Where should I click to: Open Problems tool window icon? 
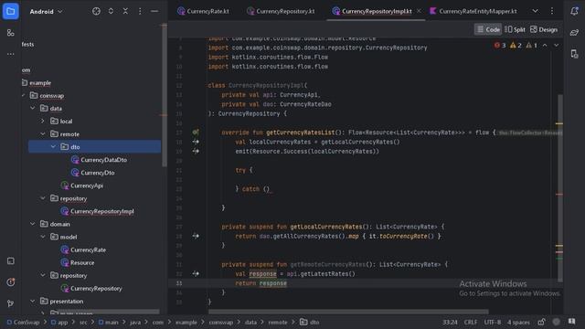click(x=10, y=282)
